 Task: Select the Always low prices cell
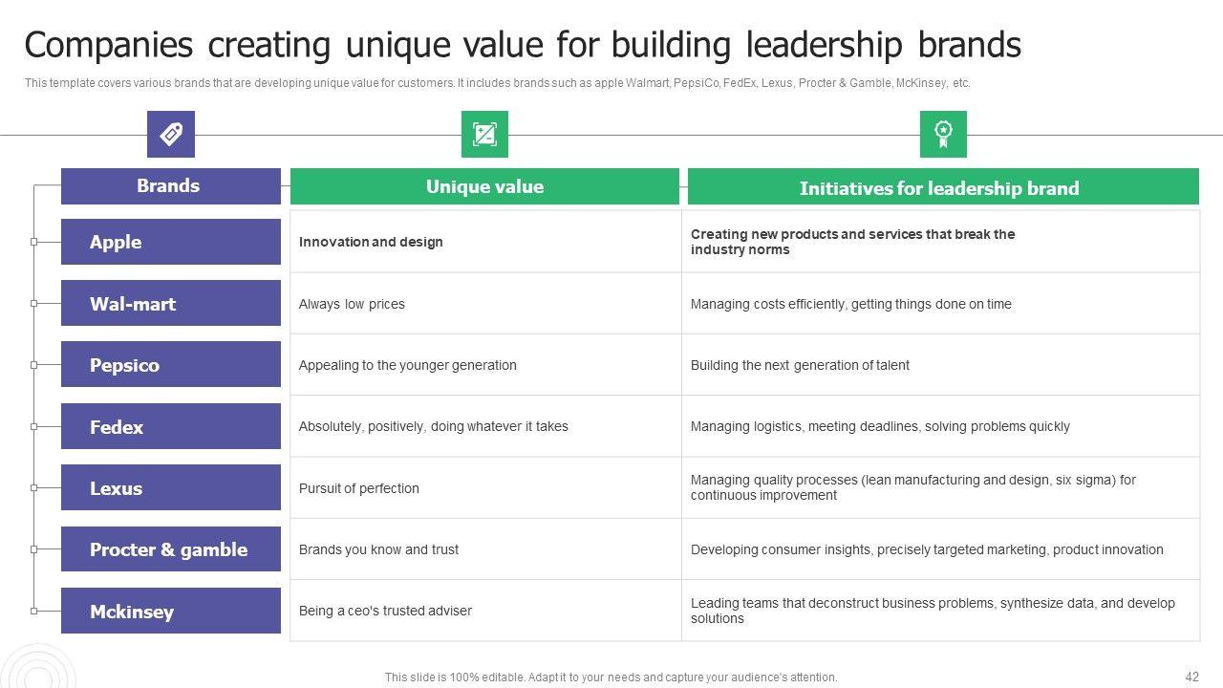352,304
